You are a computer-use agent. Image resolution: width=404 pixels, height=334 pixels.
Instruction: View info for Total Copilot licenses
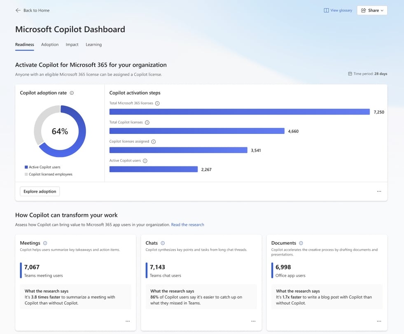(147, 122)
